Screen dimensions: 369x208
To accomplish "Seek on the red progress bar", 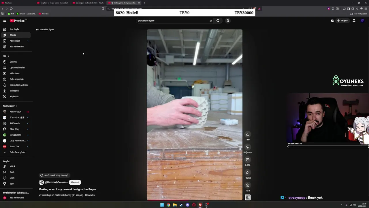I will coord(195,200).
